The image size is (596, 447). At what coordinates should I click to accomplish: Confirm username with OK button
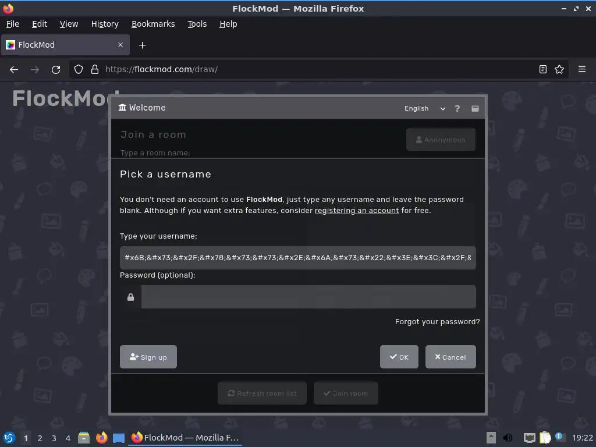(x=399, y=357)
